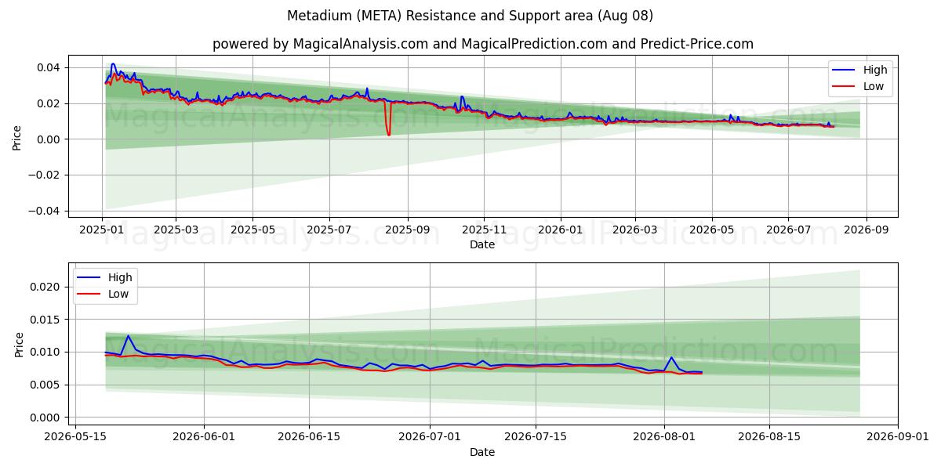Click the '0.02' y-axis label of the top chart
The image size is (941, 470).
pos(50,103)
